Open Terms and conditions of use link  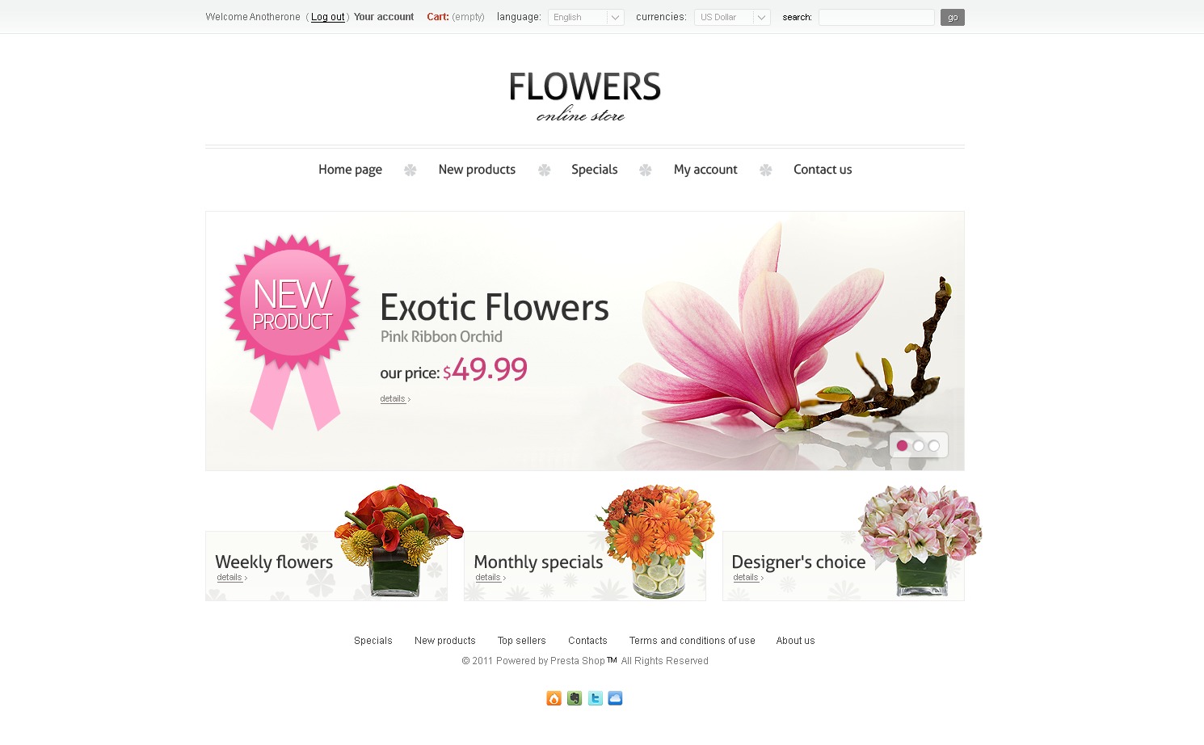pos(693,641)
